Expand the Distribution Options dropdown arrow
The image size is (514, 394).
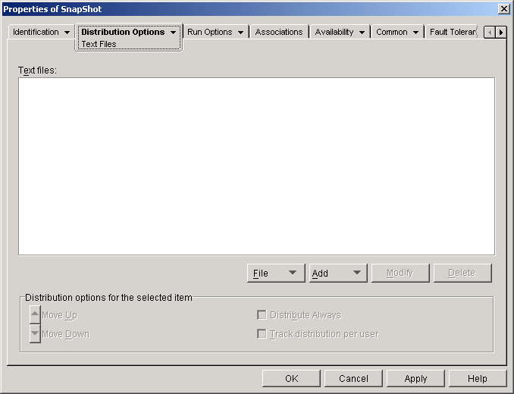click(x=173, y=33)
